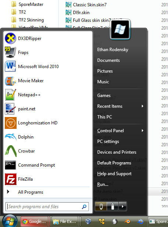Select Dl9r.skin file icon
The width and height of the screenshot is (168, 227).
(68, 13)
